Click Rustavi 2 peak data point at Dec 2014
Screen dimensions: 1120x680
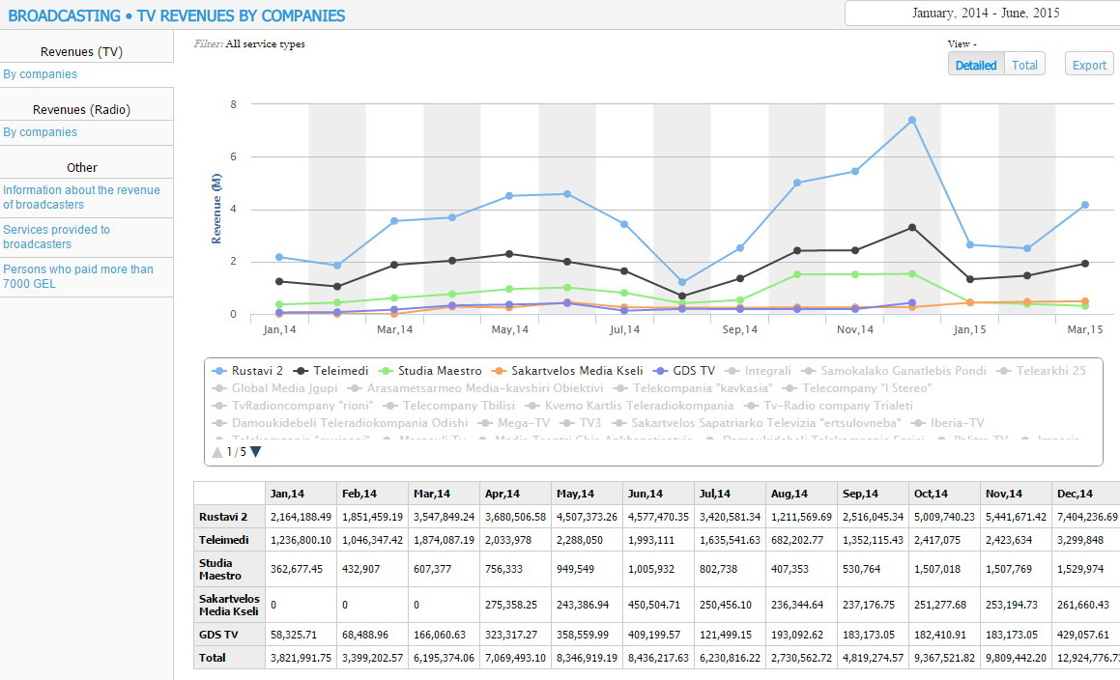click(x=911, y=121)
